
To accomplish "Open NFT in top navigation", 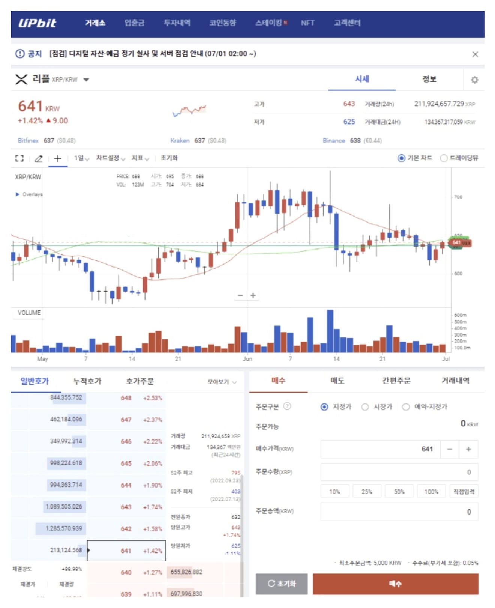I will (307, 23).
